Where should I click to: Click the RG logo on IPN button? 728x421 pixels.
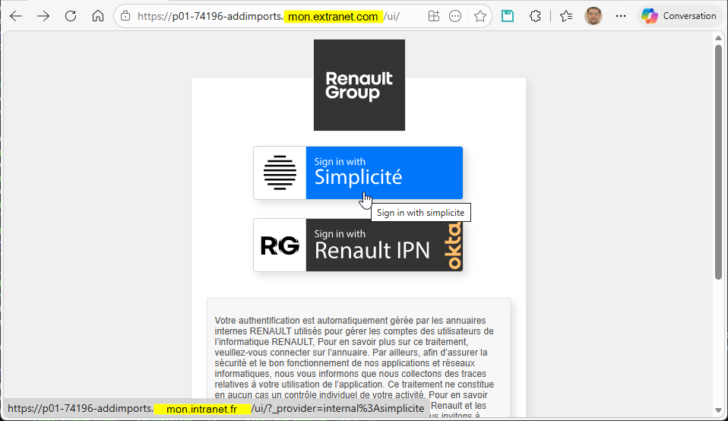coord(280,245)
